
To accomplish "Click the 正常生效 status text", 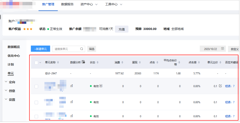I will pos(56,29).
